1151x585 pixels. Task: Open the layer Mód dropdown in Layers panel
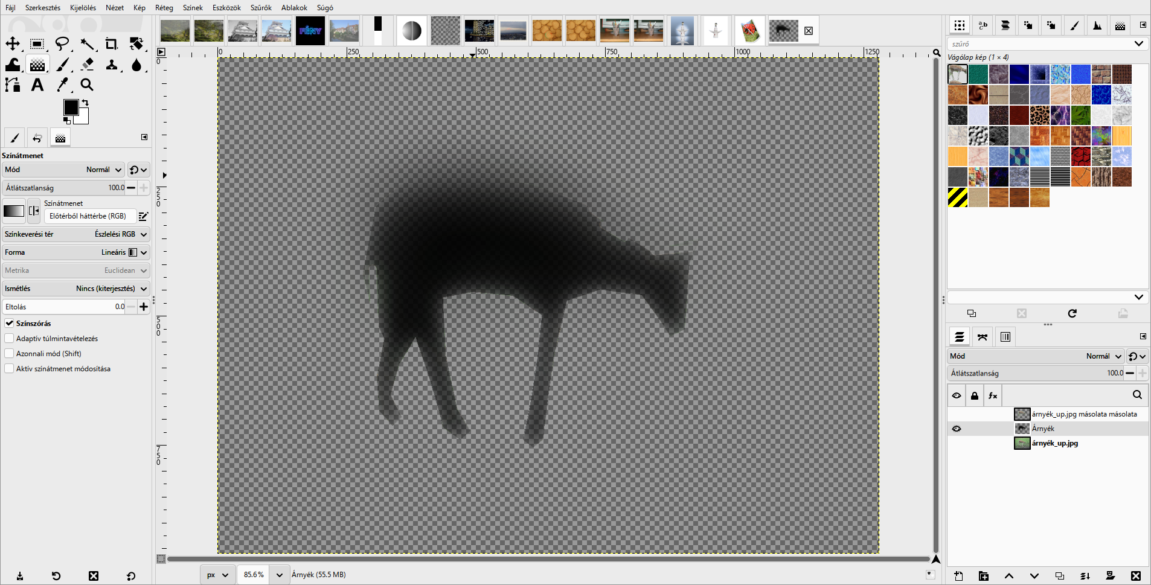[x=1036, y=356]
